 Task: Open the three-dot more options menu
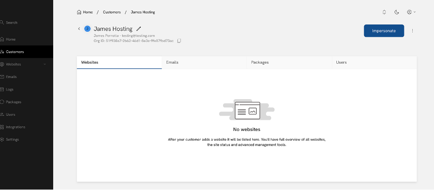pyautogui.click(x=412, y=31)
